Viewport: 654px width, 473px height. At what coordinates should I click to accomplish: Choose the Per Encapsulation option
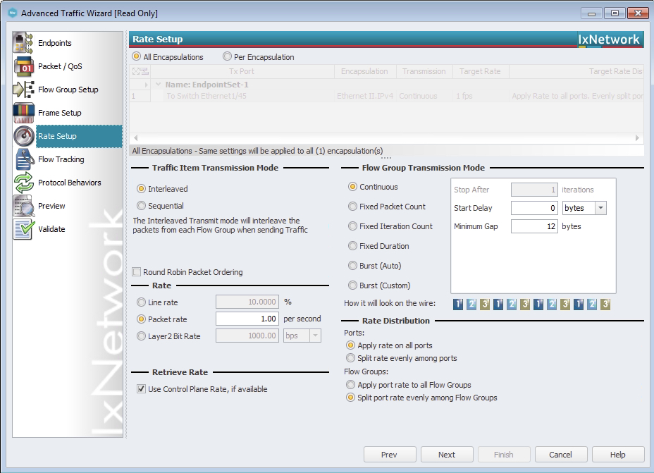pos(227,57)
